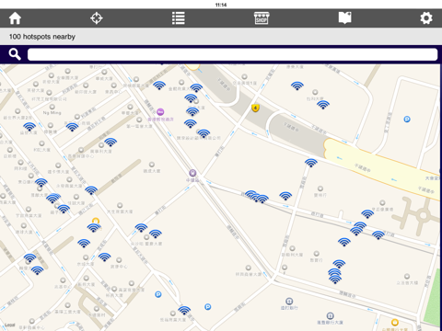Viewport: 442px width, 331px height.
Task: Open the map bookmark icon
Action: click(345, 18)
